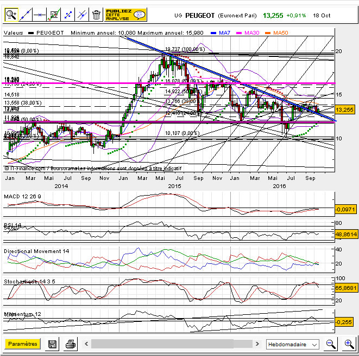
Task: Click the 2015 year axis label
Action: (x=174, y=186)
